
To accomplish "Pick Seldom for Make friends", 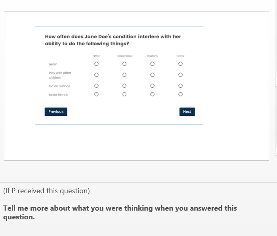I will (152, 94).
